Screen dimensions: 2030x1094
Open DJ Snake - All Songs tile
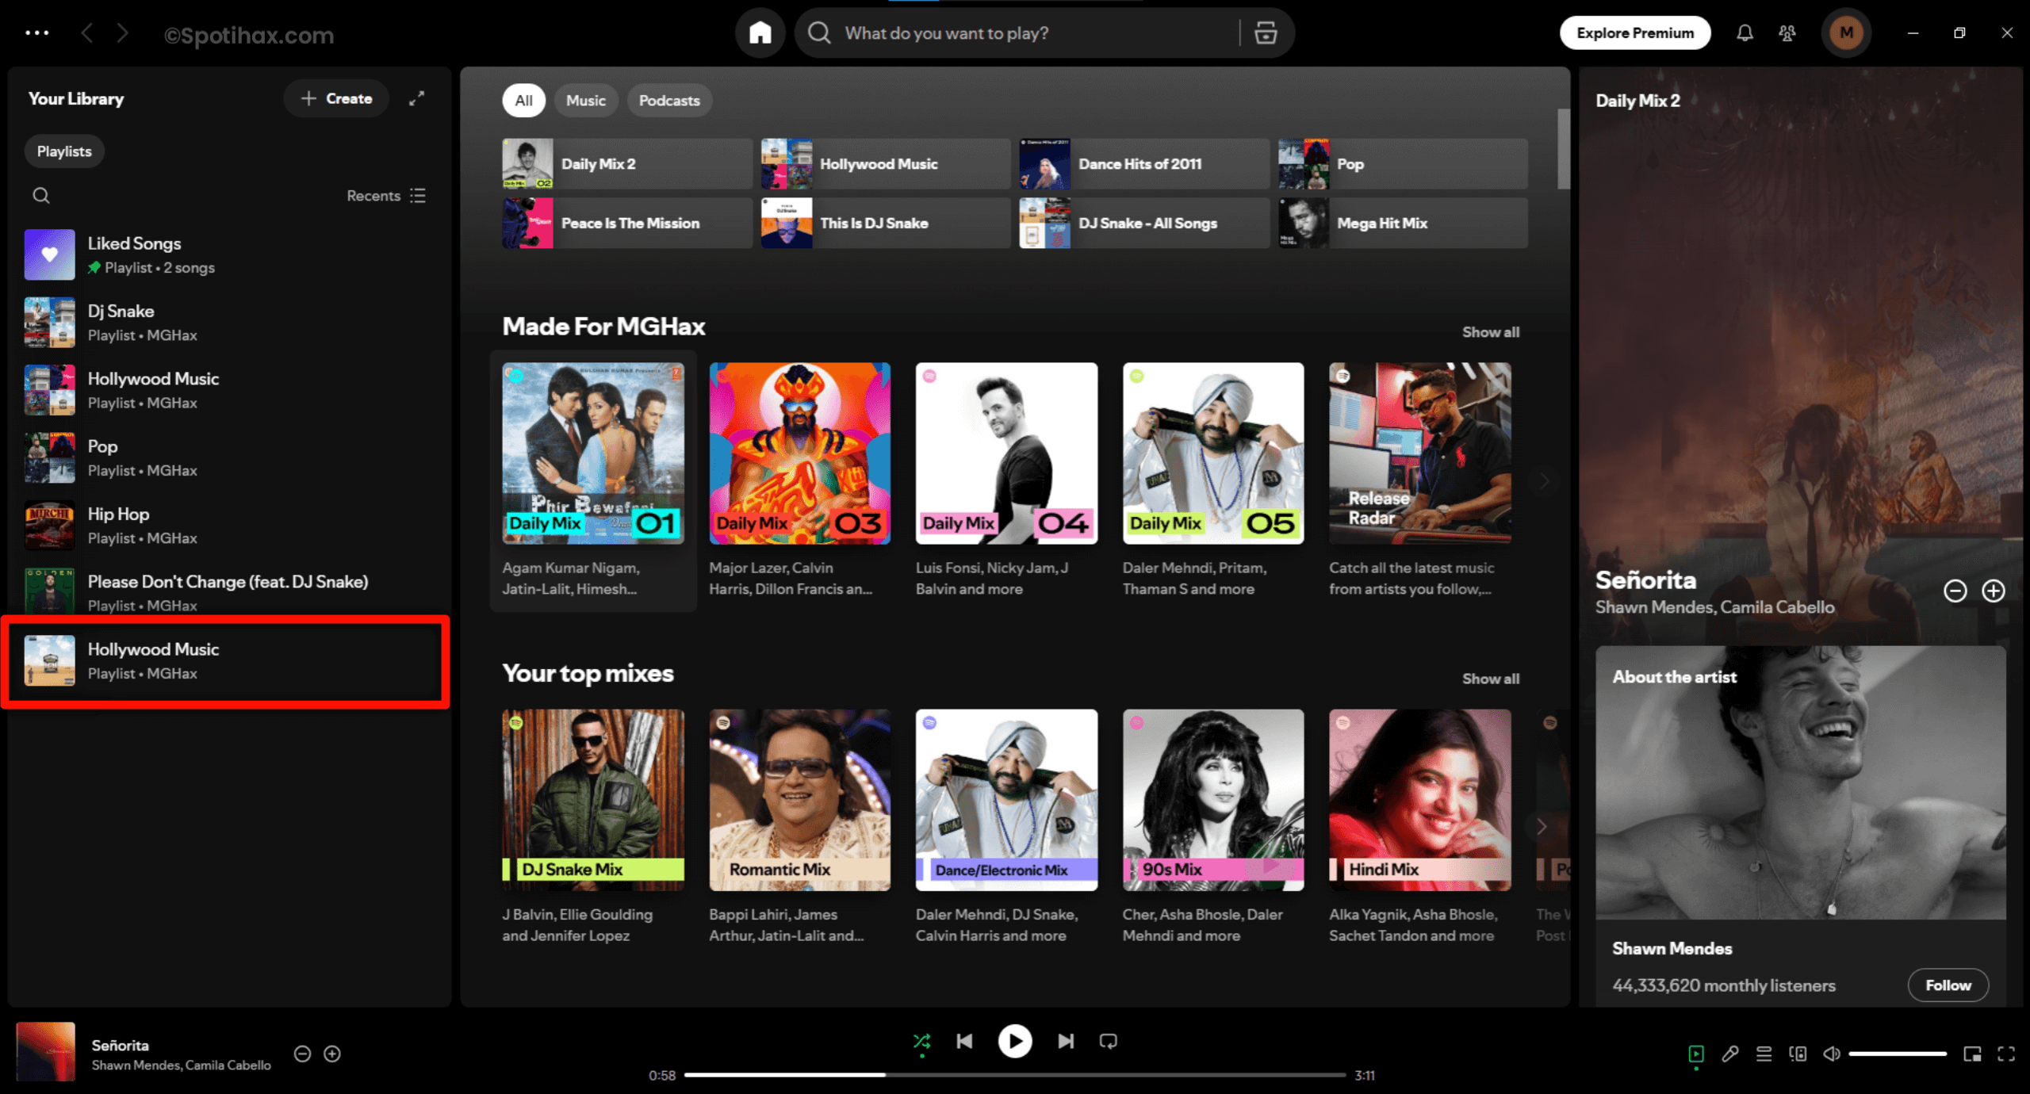coord(1144,224)
